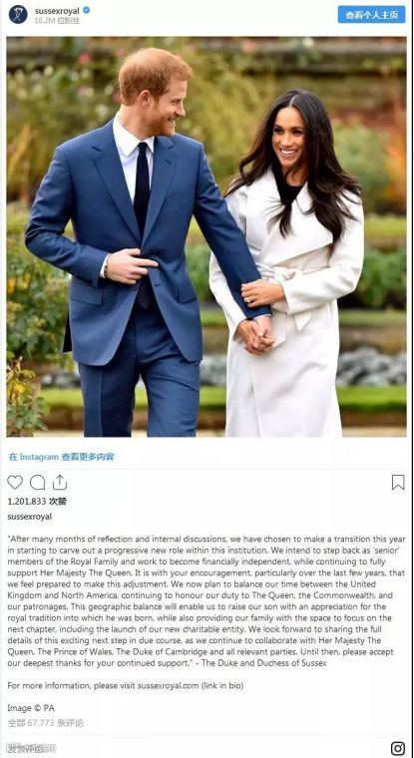Click the post caption statement text
414x758 pixels.
(207, 600)
